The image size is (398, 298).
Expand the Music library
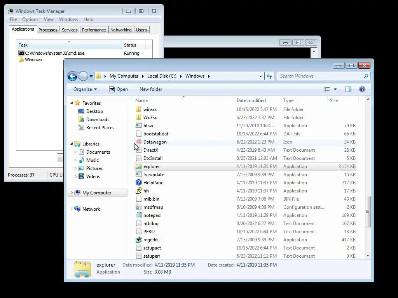click(75, 160)
